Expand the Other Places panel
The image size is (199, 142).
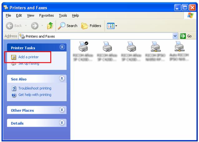tap(62, 109)
